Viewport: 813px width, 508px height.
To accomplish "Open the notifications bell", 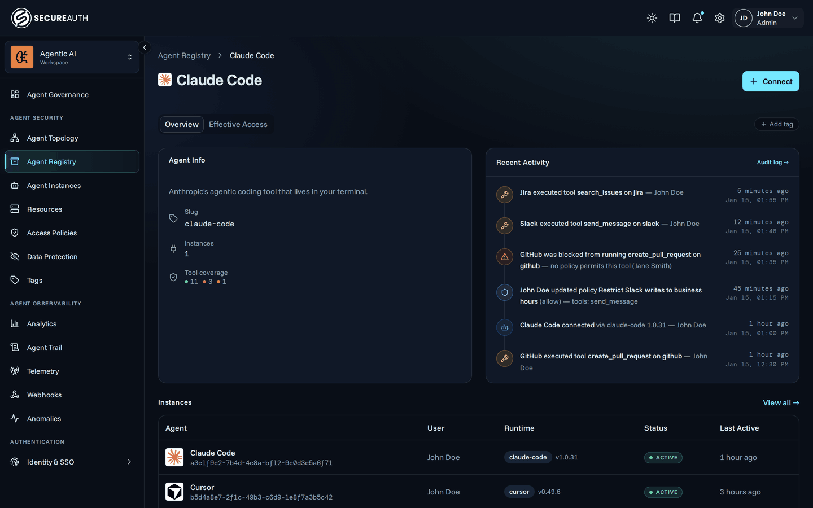I will coord(697,18).
